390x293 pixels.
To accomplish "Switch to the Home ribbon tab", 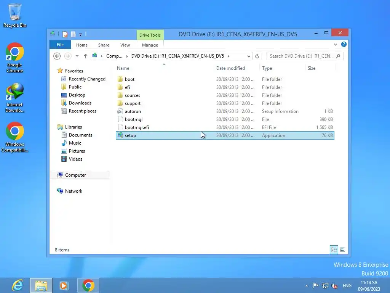I will click(82, 45).
